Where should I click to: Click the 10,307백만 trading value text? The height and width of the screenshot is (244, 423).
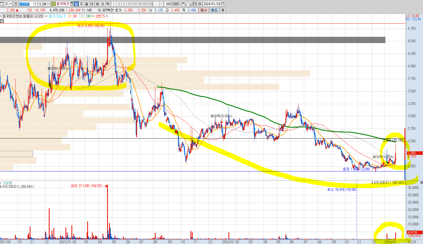click(x=105, y=10)
